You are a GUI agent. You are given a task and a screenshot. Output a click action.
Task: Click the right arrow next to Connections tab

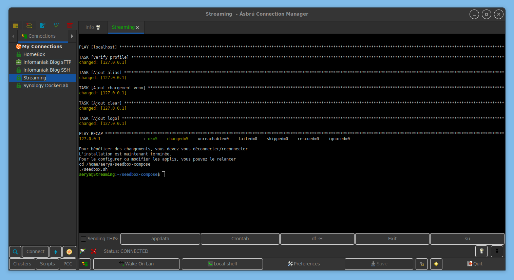pyautogui.click(x=72, y=36)
